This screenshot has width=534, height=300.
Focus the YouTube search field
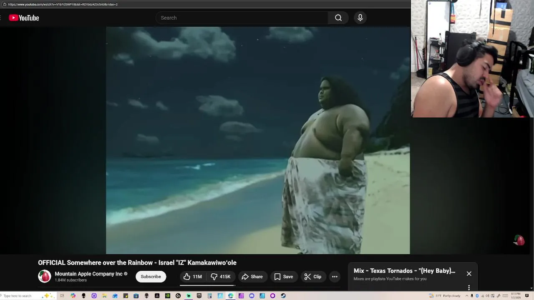pos(242,18)
